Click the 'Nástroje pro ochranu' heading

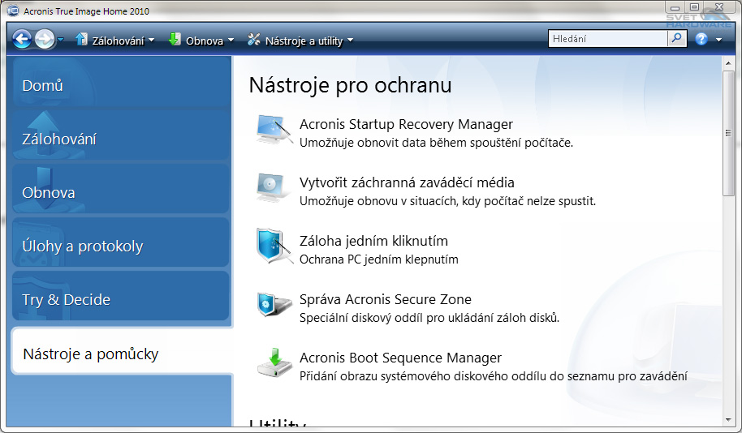[x=350, y=86]
